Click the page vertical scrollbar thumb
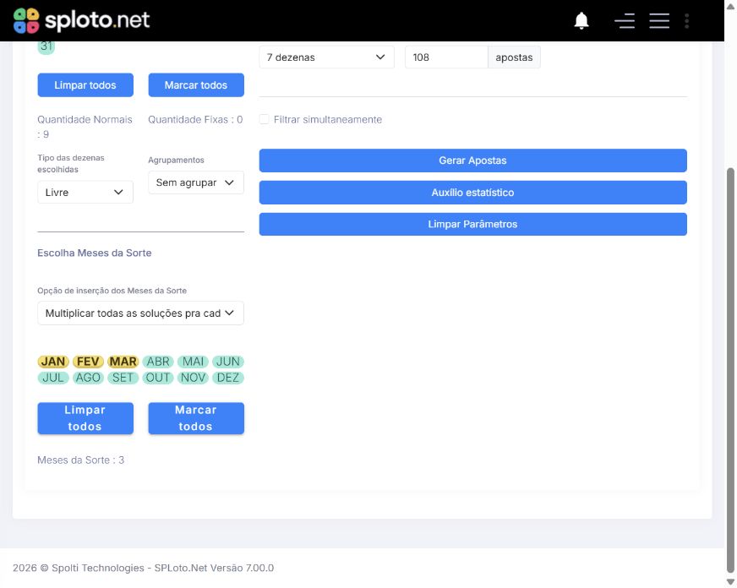 coord(730,371)
